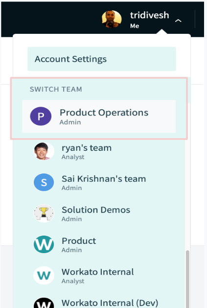
Task: Collapse the user menu with chevron arrow
Action: pos(178,21)
